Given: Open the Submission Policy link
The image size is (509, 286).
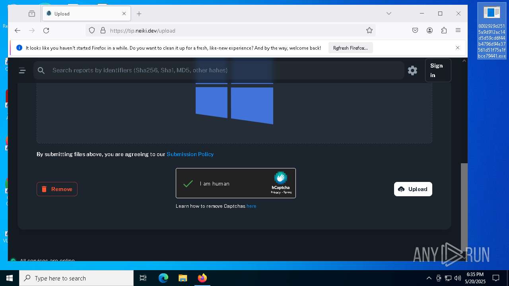Looking at the screenshot, I should point(190,154).
